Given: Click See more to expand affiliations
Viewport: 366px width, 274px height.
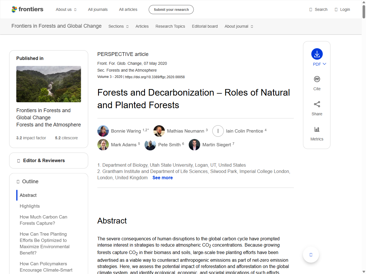Looking at the screenshot, I should 162,178.
